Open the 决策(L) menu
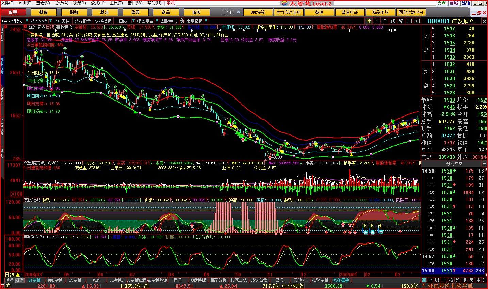This screenshot has height=289, width=488. (79, 3)
